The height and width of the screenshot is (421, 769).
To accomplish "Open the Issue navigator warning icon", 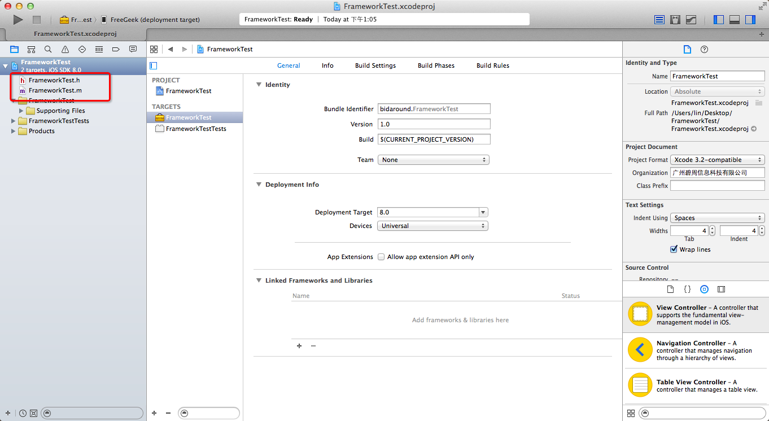I will (65, 49).
